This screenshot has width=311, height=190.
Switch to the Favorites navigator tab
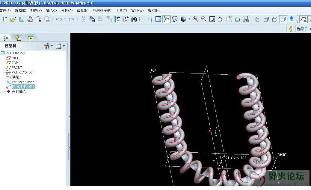tap(31, 38)
